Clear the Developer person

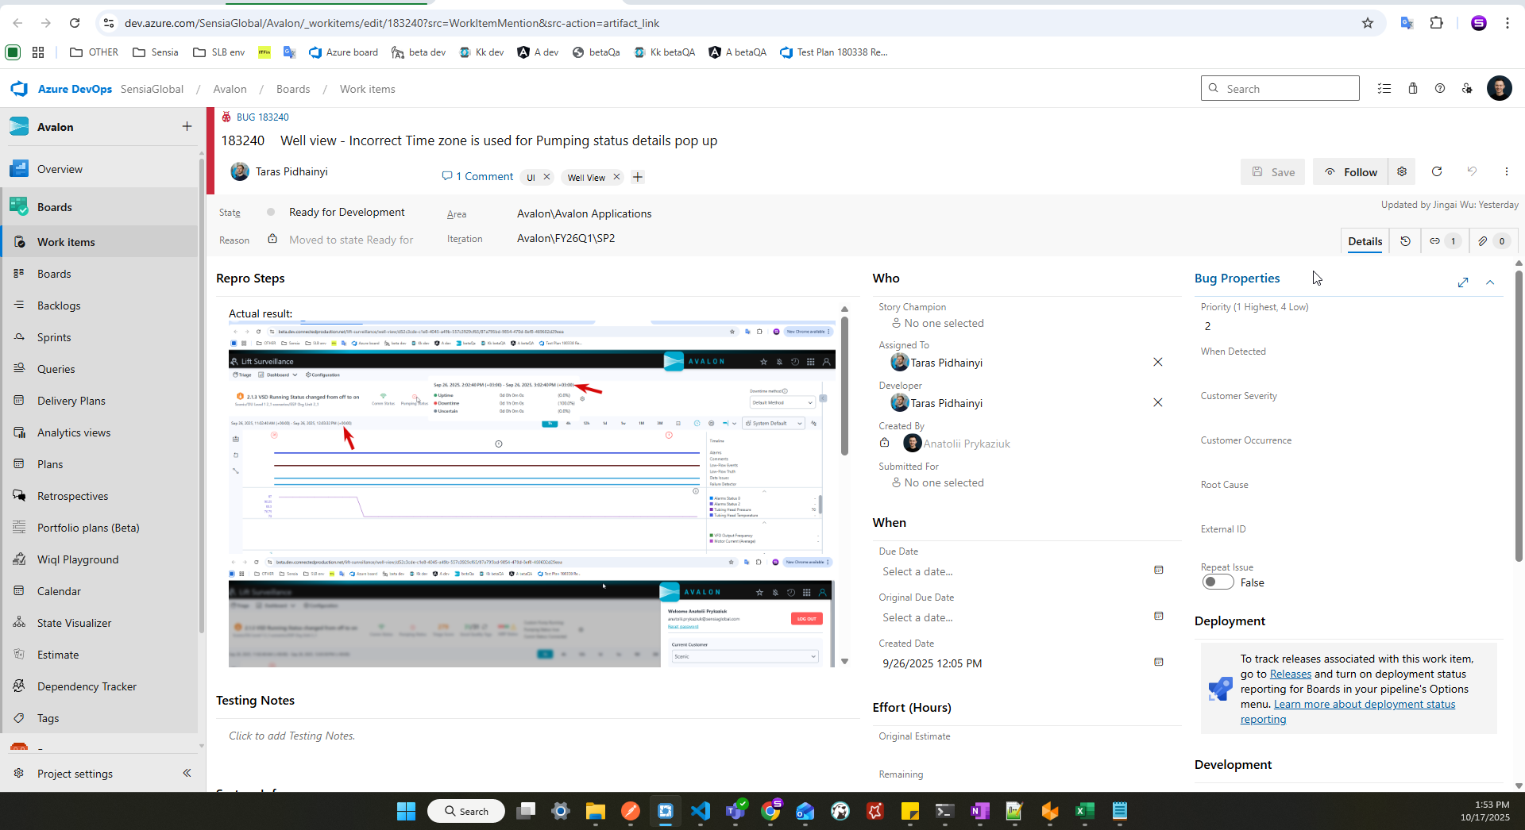tap(1158, 403)
